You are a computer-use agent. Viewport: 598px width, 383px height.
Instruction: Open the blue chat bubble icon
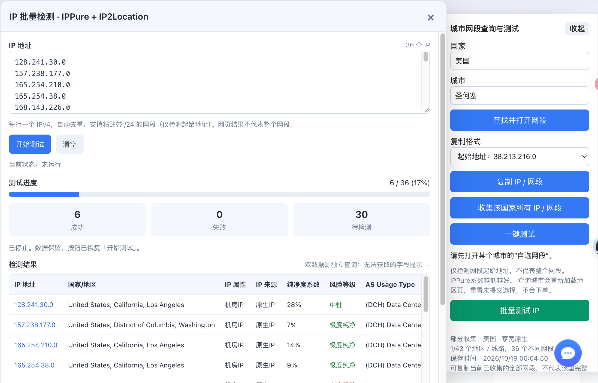coord(568,353)
